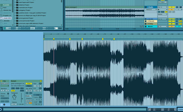Turn the Transpose knob
This screenshot has width=183, height=112.
[14, 97]
